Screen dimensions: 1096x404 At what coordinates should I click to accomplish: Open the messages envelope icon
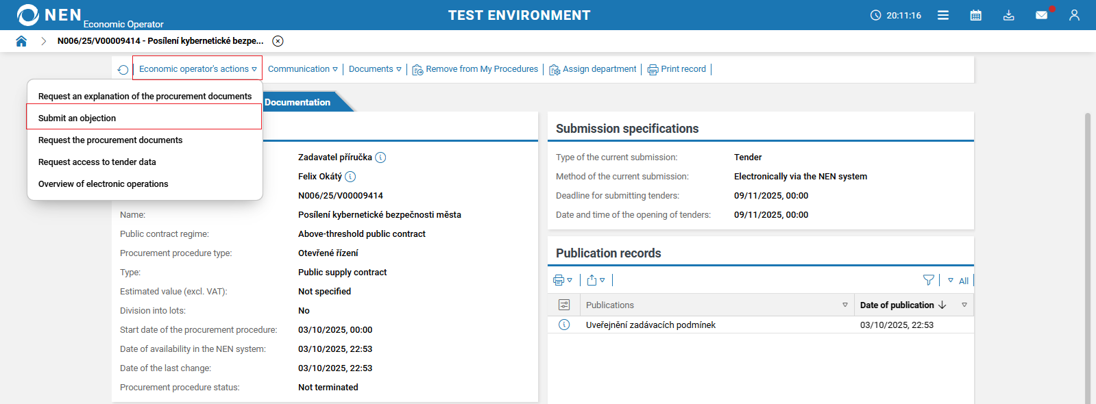1041,15
